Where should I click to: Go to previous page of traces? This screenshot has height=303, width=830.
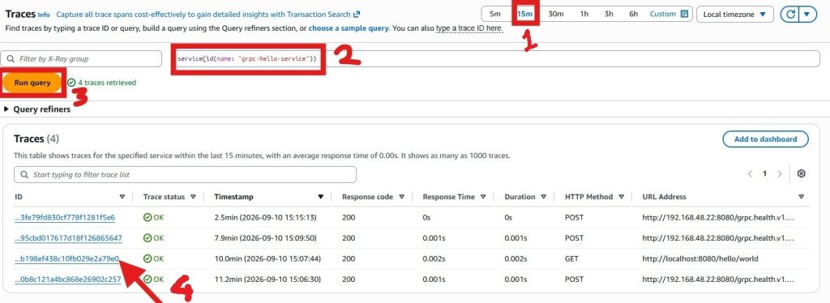click(750, 174)
